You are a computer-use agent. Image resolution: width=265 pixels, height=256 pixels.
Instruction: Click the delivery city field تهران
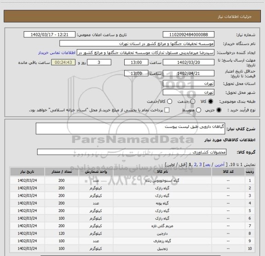click(189, 92)
